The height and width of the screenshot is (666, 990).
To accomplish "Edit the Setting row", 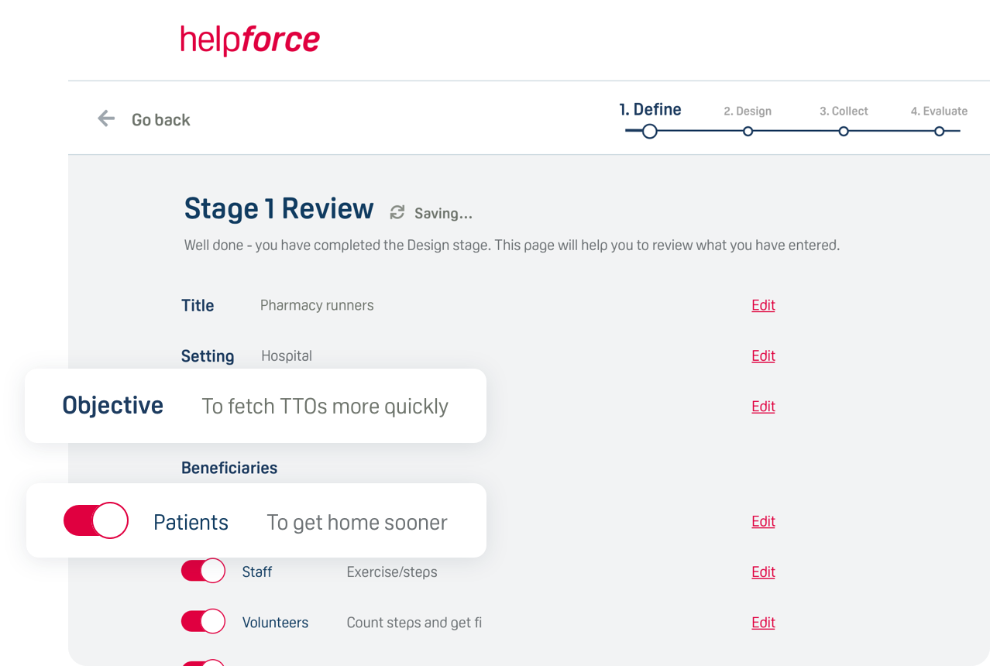I will 763,355.
